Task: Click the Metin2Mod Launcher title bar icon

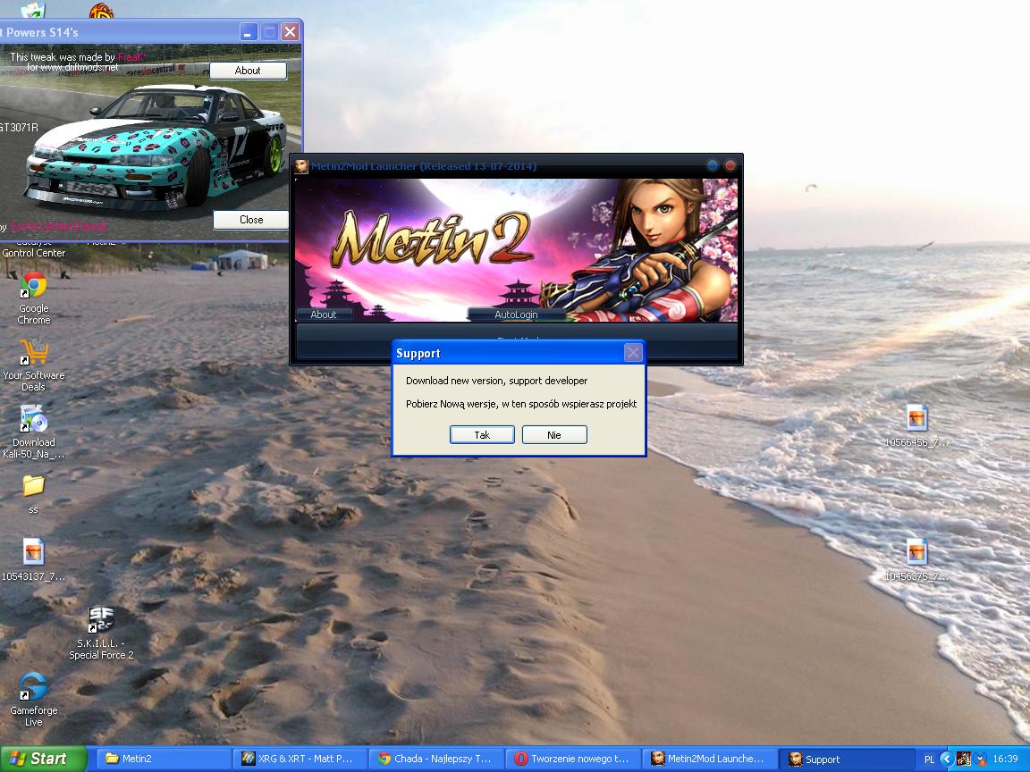Action: tap(300, 166)
